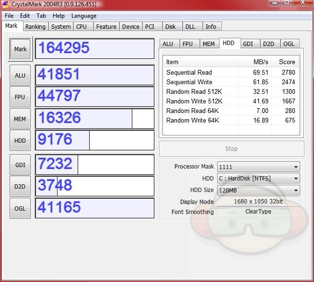Start the OGL benchmark button
This screenshot has height=282, width=314.
point(20,208)
